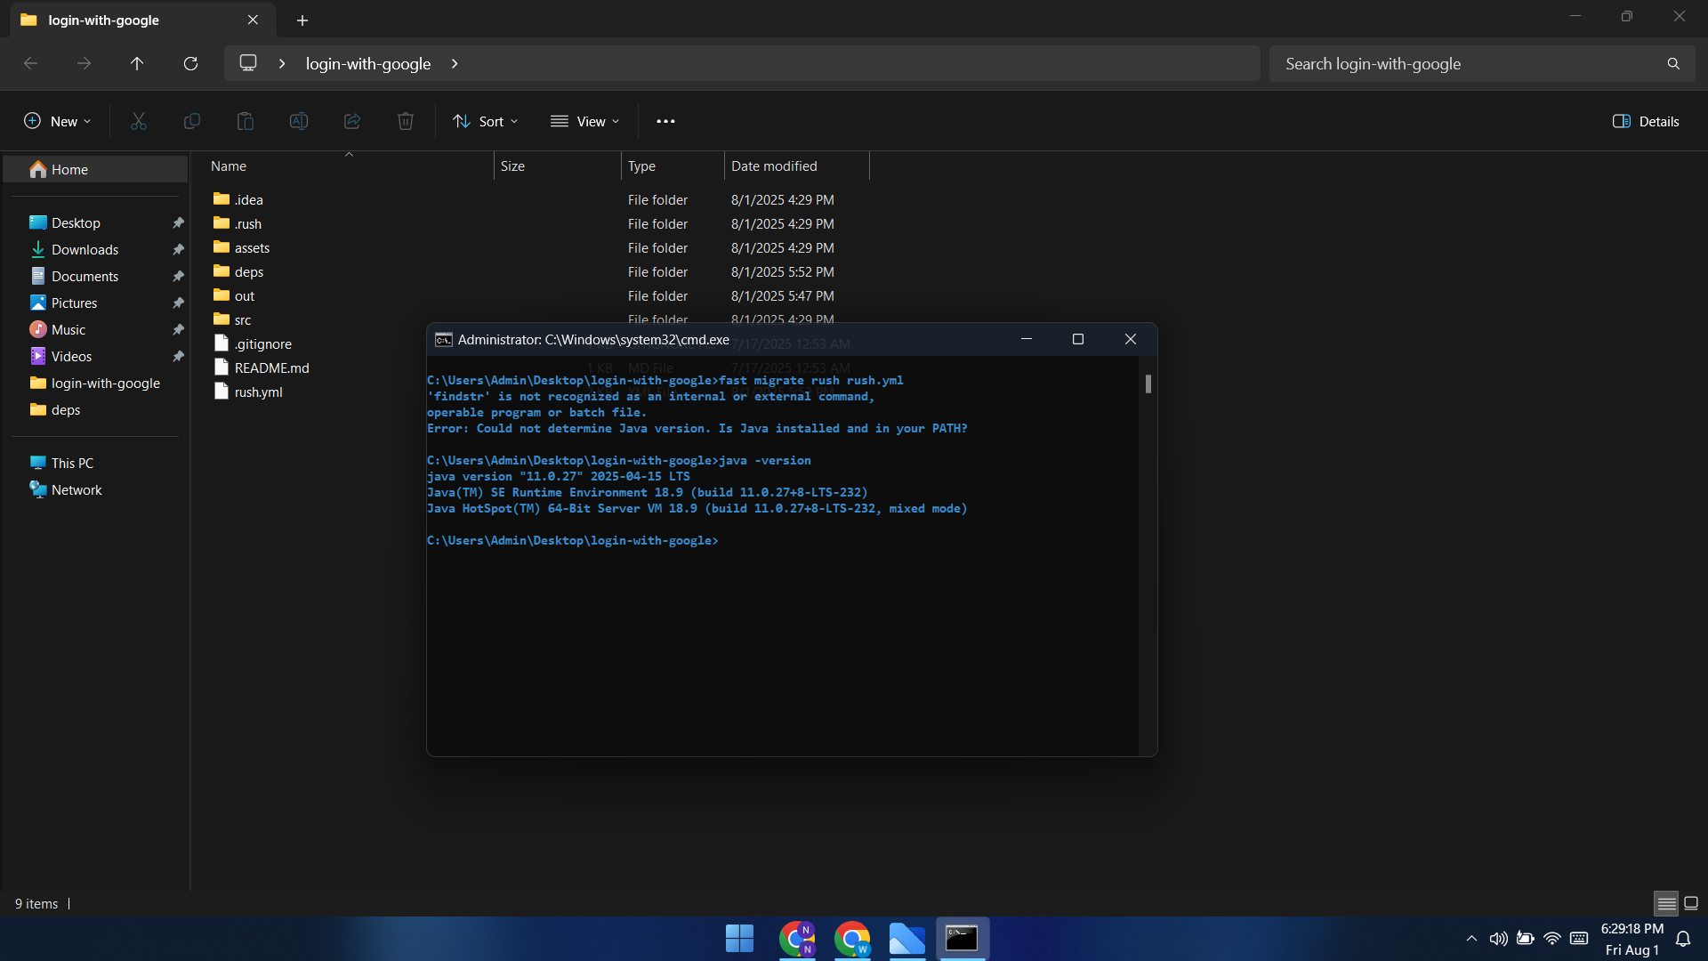Sort files by Date modified column

tap(774, 166)
